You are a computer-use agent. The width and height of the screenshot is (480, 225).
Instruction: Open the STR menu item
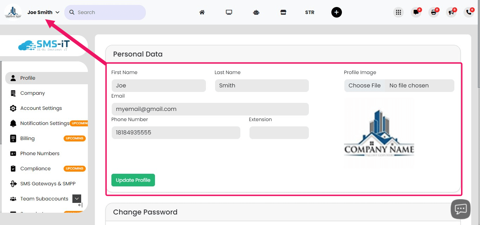click(x=310, y=12)
